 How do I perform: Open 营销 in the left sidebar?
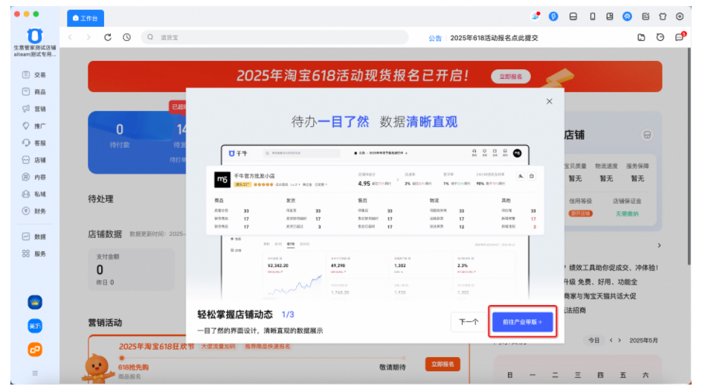click(34, 109)
